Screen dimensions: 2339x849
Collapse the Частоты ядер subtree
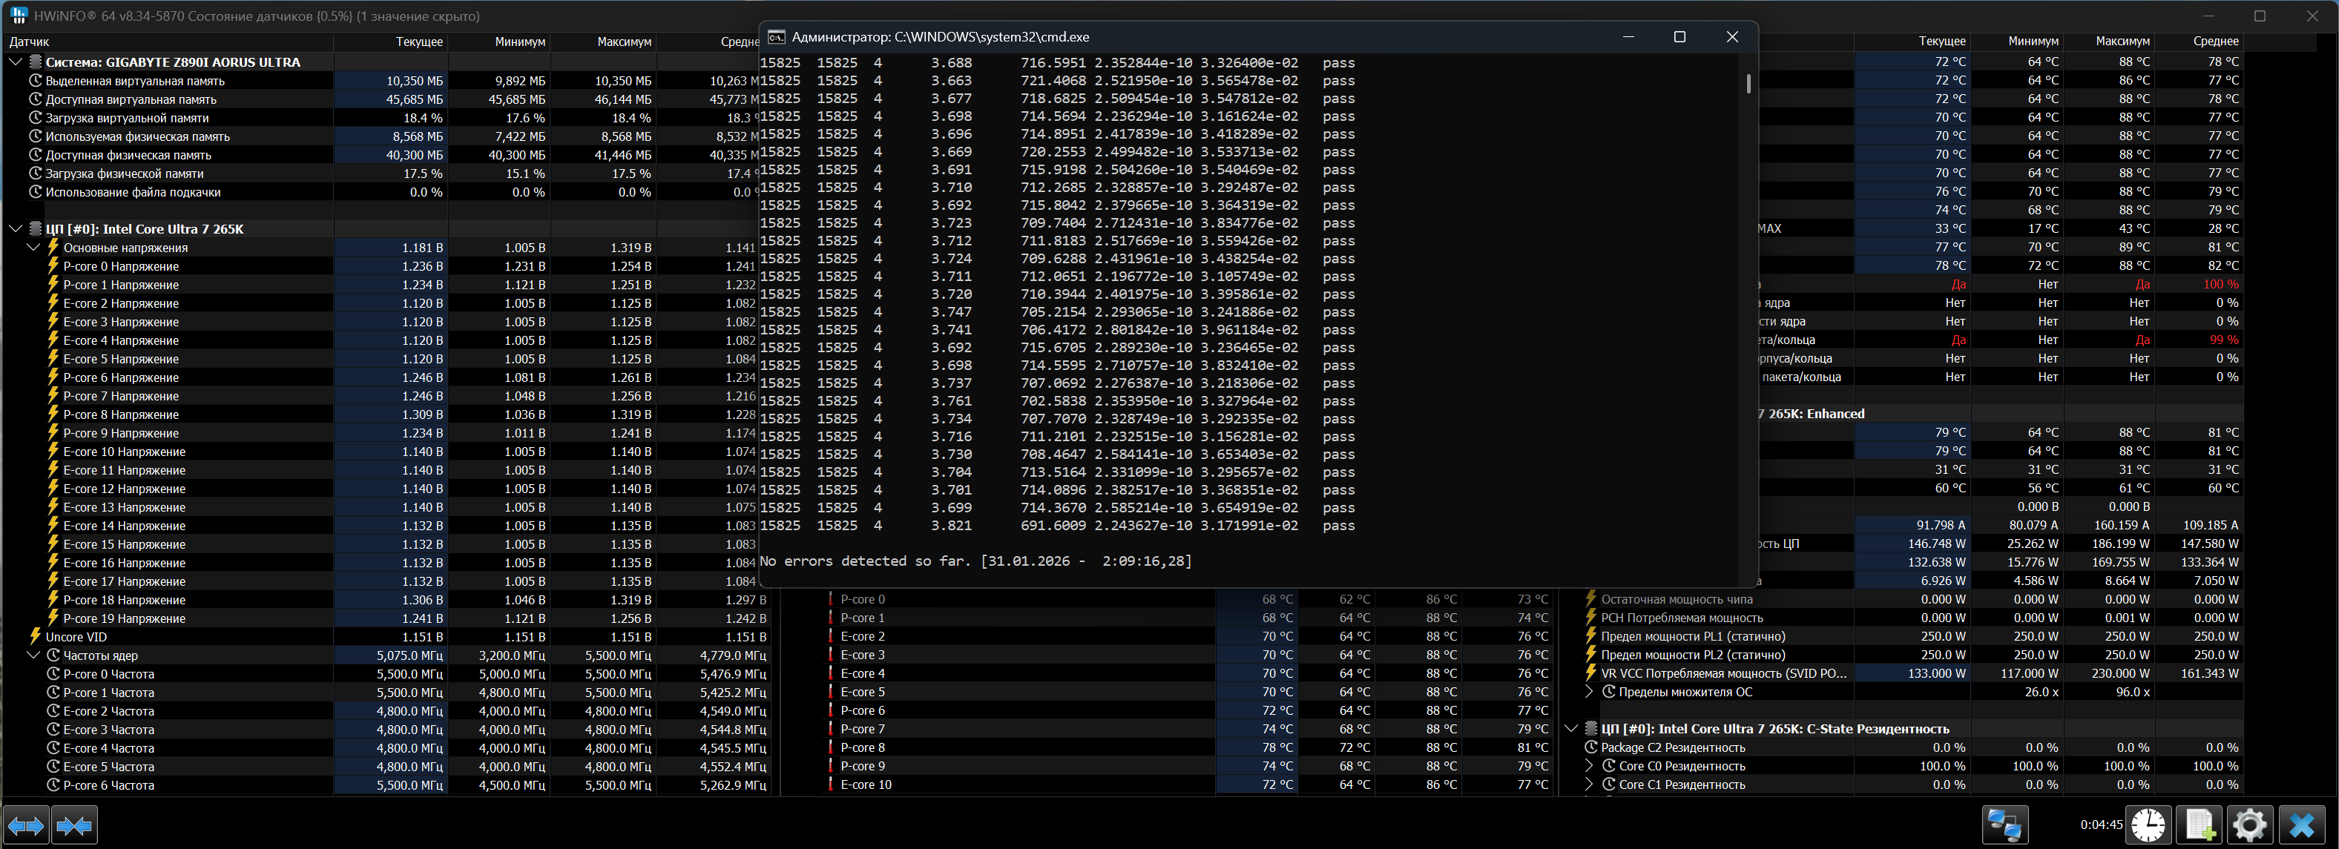[x=33, y=655]
